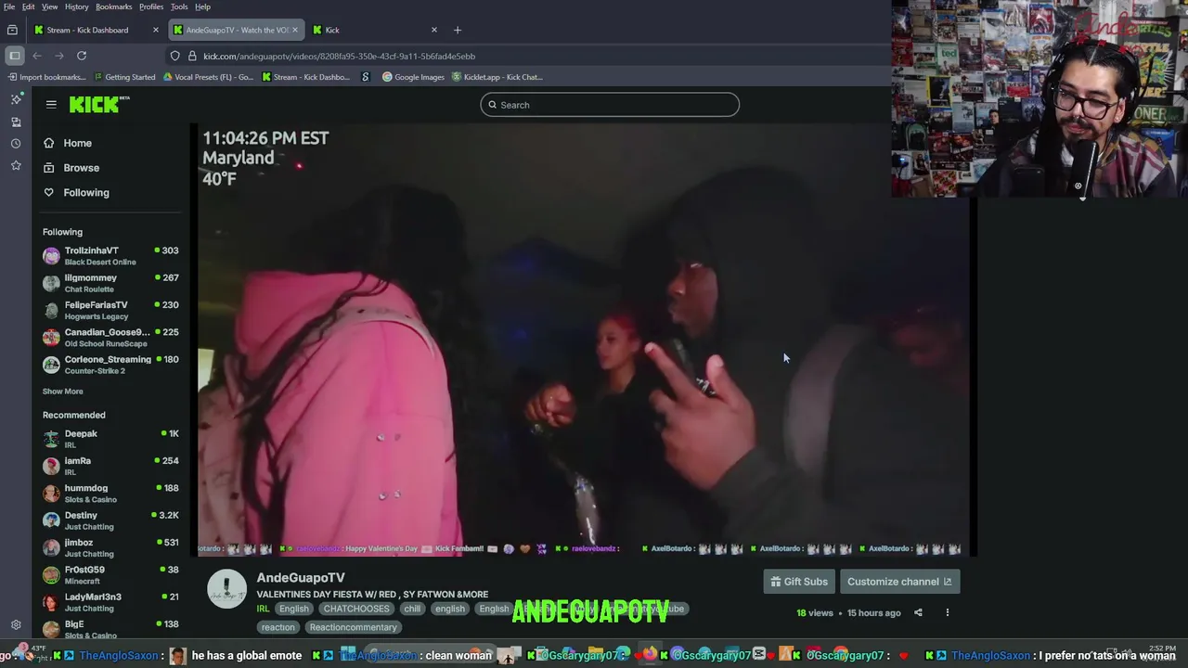Viewport: 1188px width, 668px height.
Task: Open the Kick hamburger menu
Action: (51, 105)
